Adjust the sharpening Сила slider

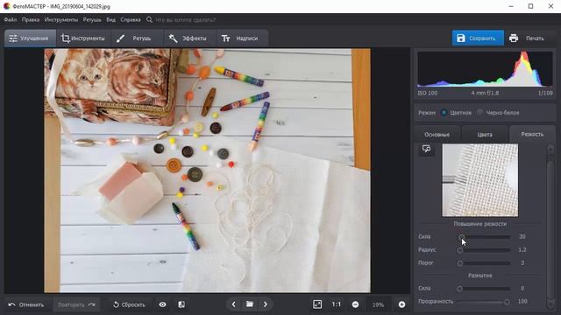click(x=485, y=237)
